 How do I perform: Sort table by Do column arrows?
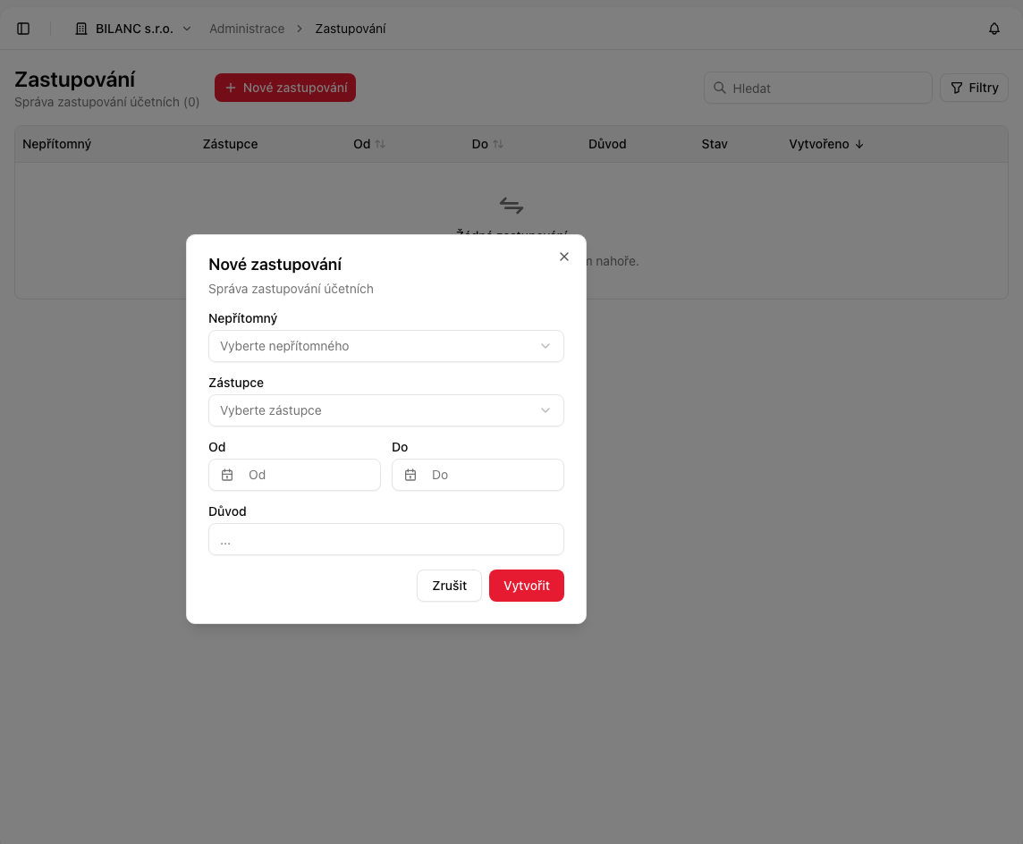point(498,144)
